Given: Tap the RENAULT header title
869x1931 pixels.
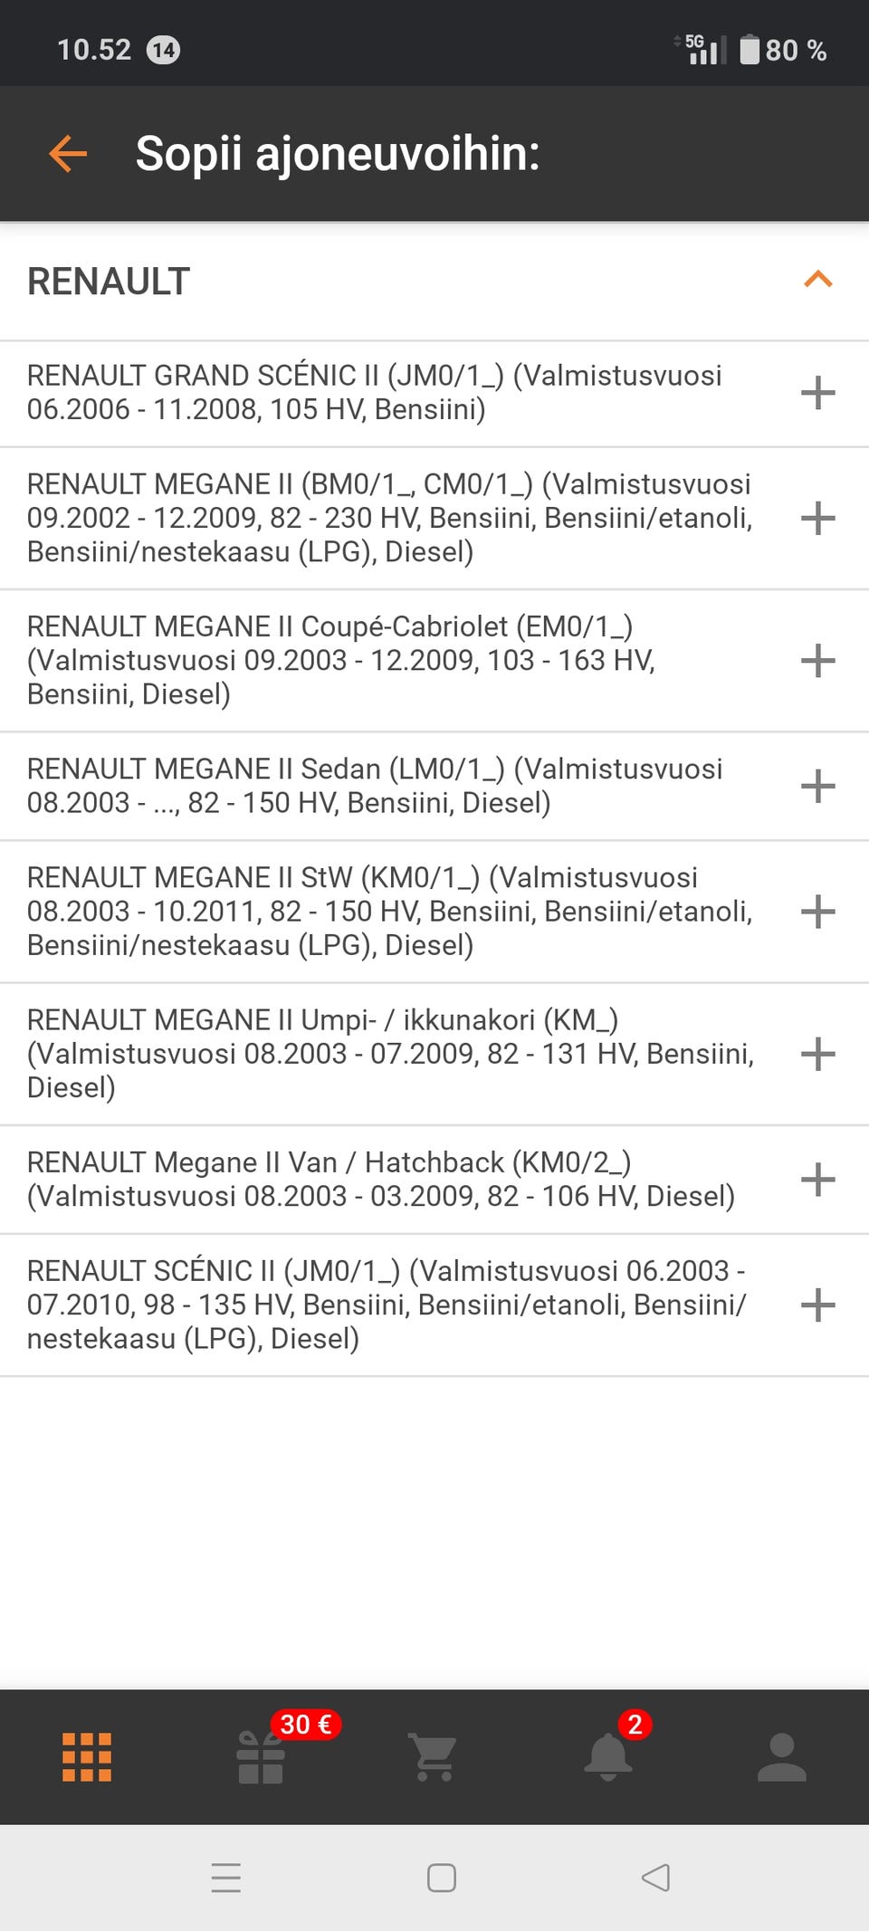Looking at the screenshot, I should [109, 282].
